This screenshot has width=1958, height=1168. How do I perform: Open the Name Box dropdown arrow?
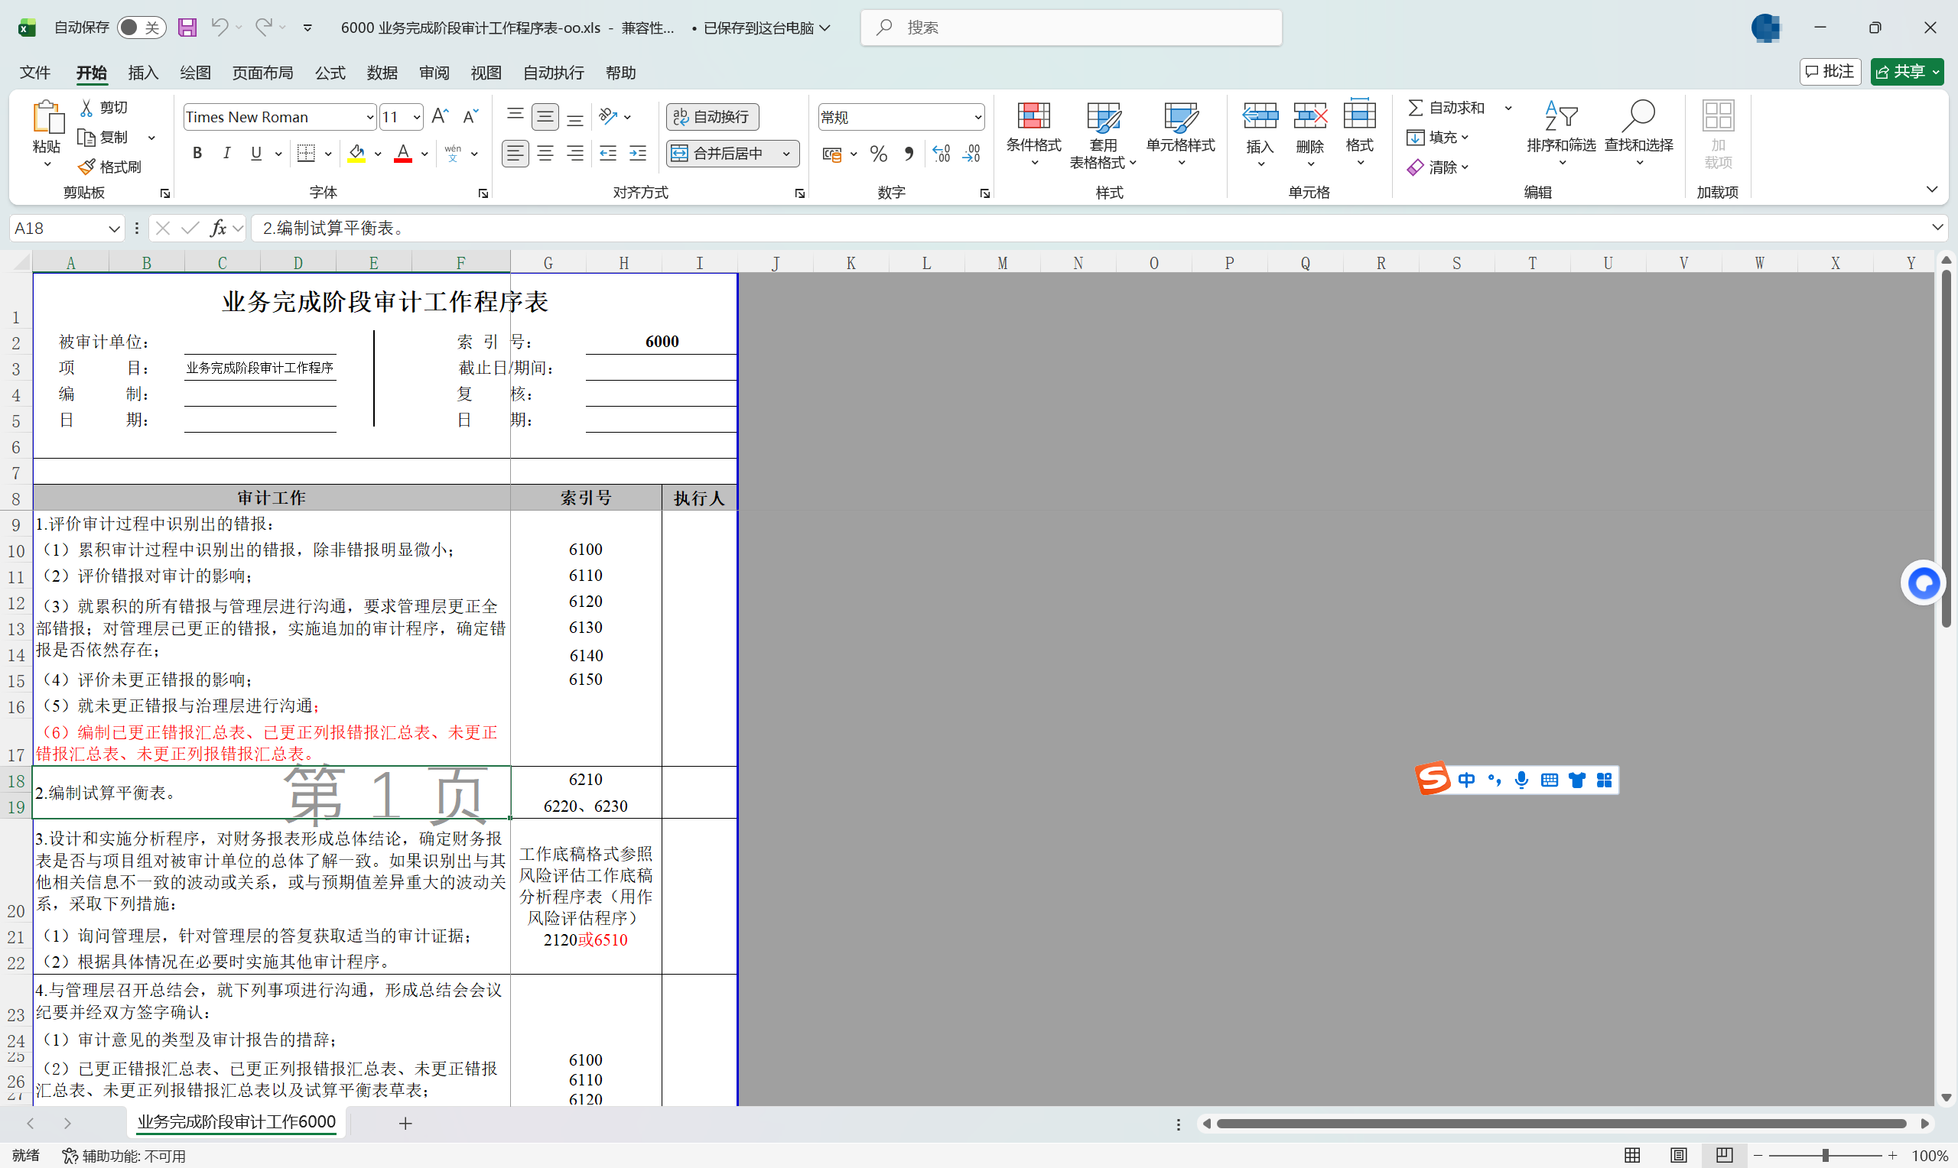coord(114,229)
